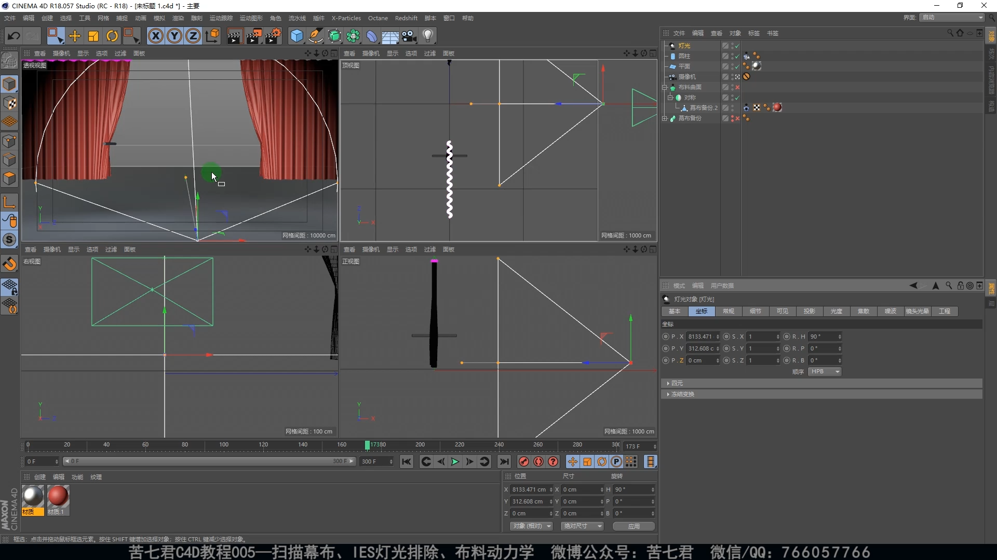The width and height of the screenshot is (997, 560).
Task: Select the Scale tool
Action: click(x=93, y=36)
